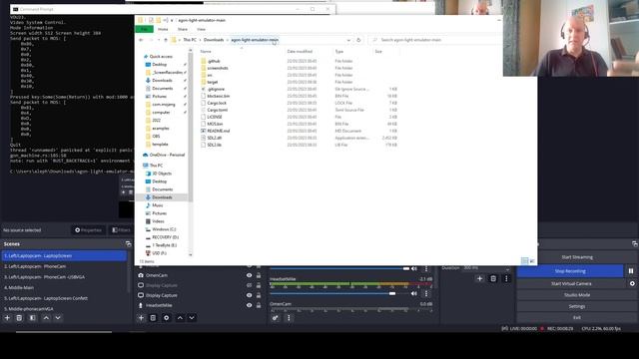Open Customize Quick Access Toolbar dropdown

pos(172,20)
